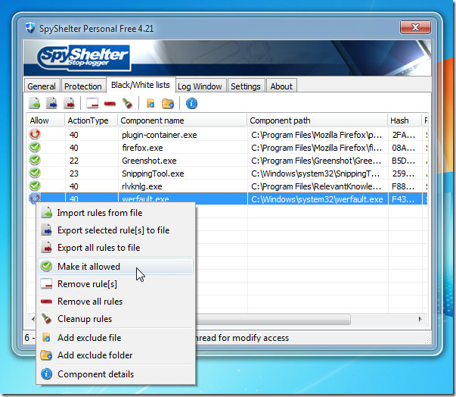
Task: Click the Greenshot path cell
Action: tap(318, 161)
